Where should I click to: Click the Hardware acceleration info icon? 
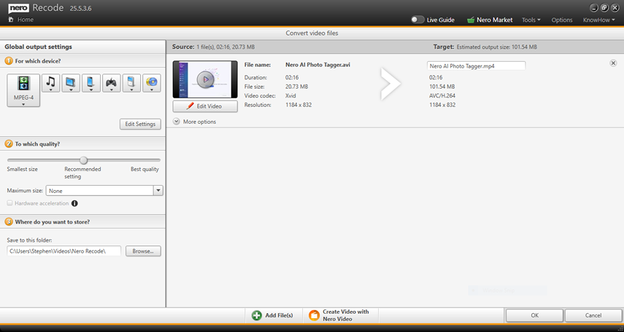(x=74, y=203)
